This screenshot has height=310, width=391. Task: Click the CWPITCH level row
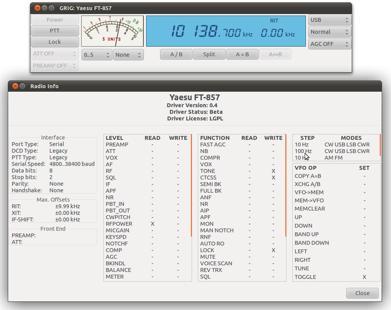click(x=147, y=217)
